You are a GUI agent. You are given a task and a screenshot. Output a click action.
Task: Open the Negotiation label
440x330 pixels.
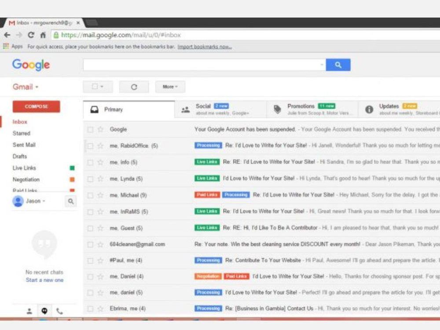(x=26, y=180)
